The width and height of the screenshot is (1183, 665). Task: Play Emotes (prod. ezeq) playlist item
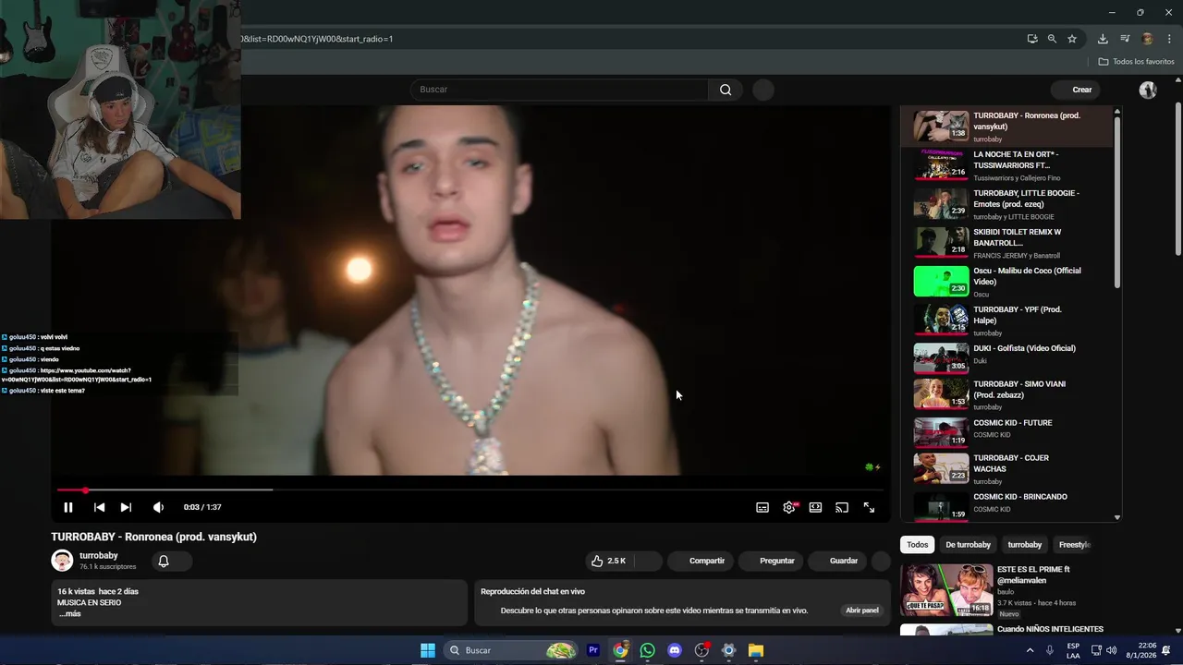coord(1006,204)
